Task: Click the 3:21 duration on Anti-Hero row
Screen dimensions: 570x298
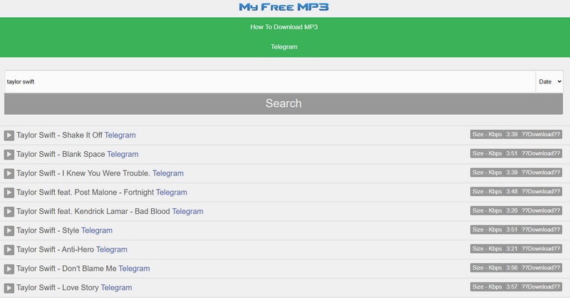Action: coord(512,249)
